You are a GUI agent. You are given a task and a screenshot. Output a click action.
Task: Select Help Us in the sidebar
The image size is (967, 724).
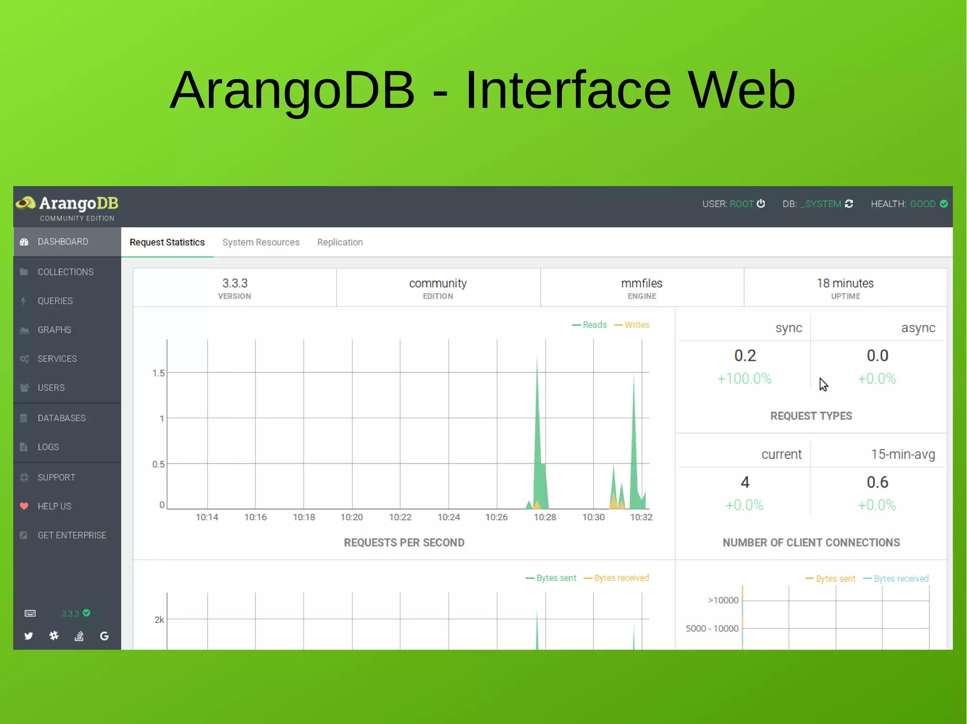(x=67, y=506)
